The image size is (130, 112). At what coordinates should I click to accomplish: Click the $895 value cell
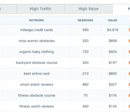click(113, 73)
